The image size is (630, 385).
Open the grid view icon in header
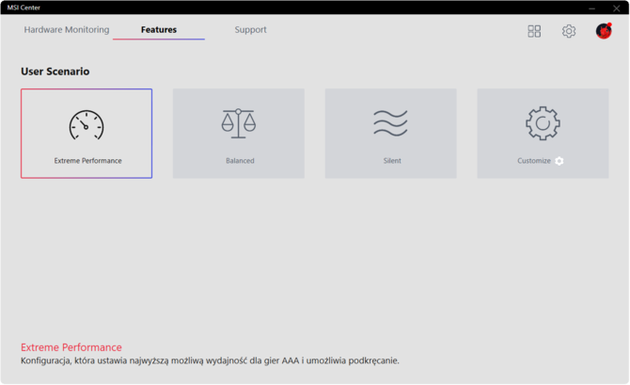pos(534,31)
